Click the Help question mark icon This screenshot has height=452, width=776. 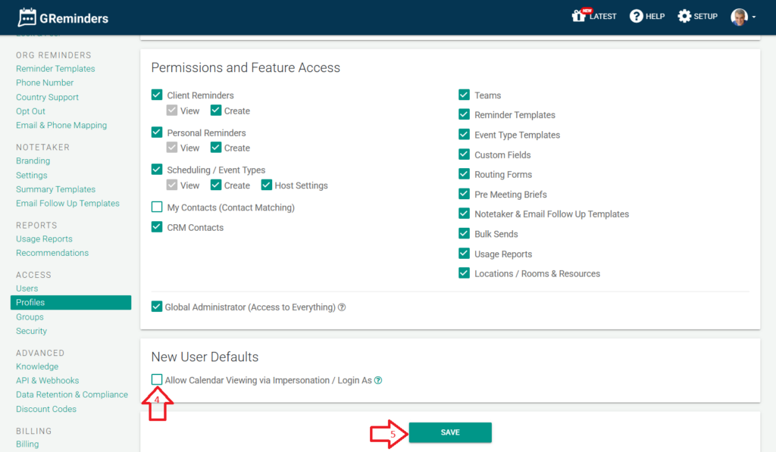pyautogui.click(x=636, y=16)
